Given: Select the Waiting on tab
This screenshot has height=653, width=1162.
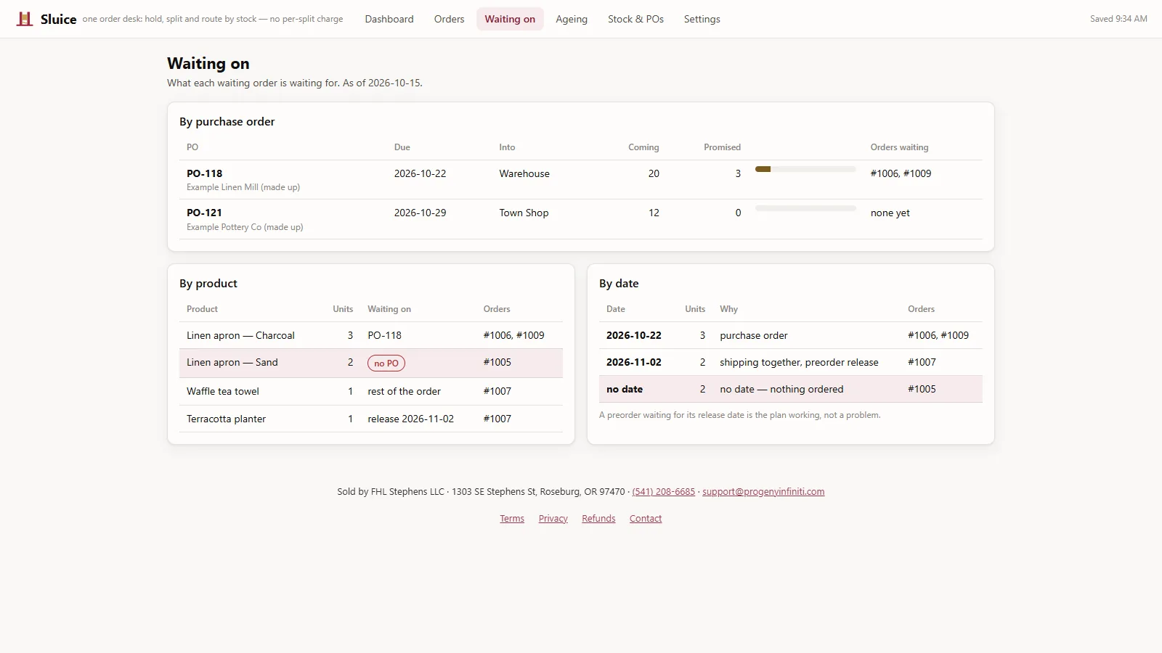Looking at the screenshot, I should coord(510,19).
